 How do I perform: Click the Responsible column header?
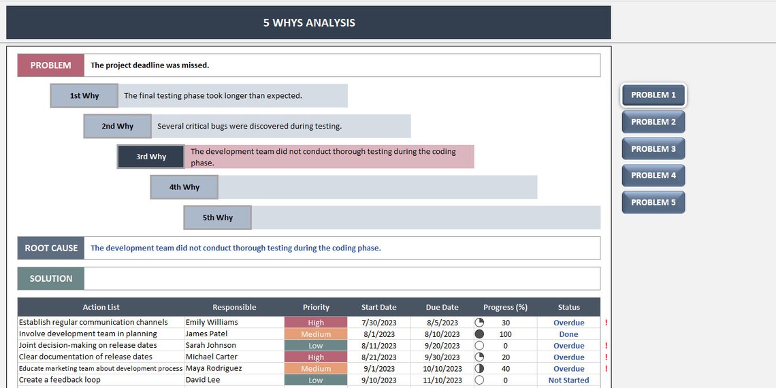234,307
